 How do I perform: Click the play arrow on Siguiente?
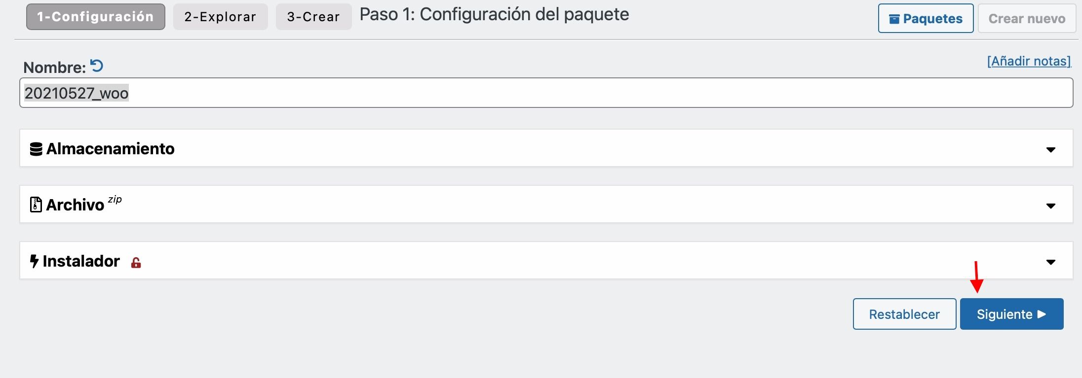coord(1042,314)
